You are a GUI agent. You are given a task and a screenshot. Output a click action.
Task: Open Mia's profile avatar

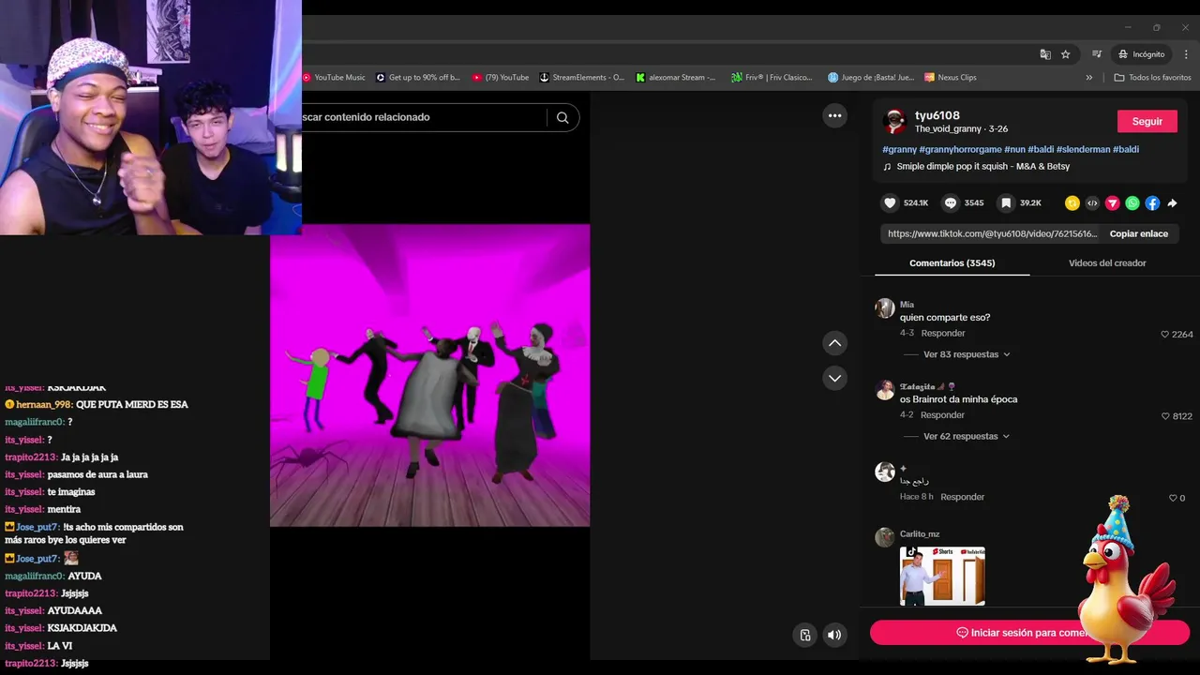[x=884, y=308]
